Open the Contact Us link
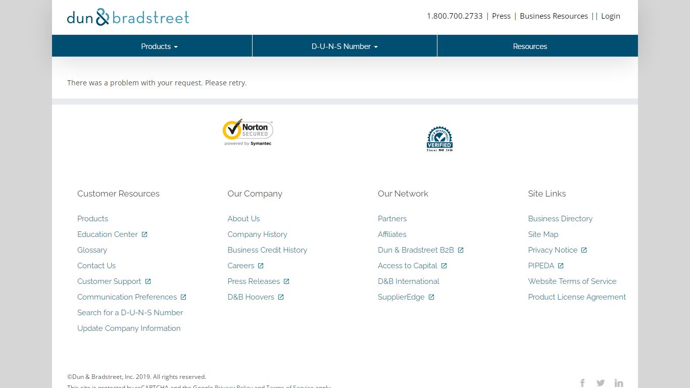This screenshot has width=690, height=388. point(96,266)
